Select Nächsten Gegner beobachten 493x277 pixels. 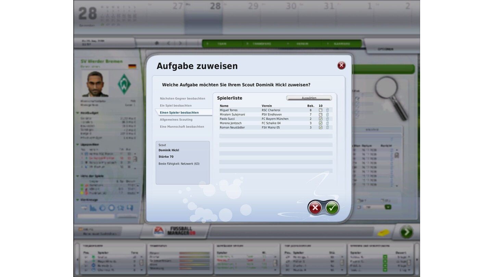182,98
